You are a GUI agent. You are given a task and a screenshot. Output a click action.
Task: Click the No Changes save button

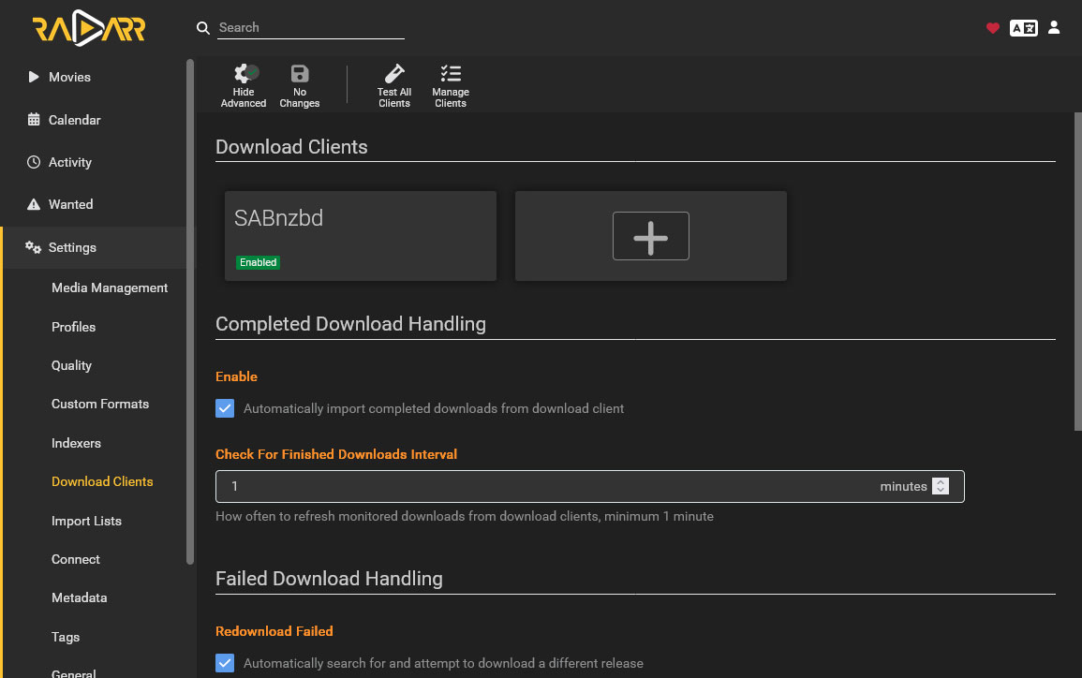(x=300, y=86)
